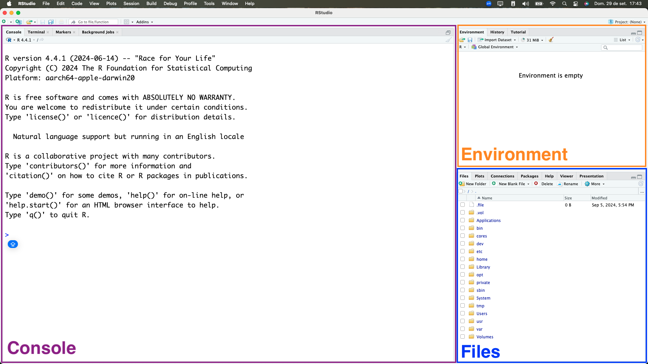This screenshot has height=364, width=648.
Task: Click the Environment search field
Action: (x=622, y=48)
